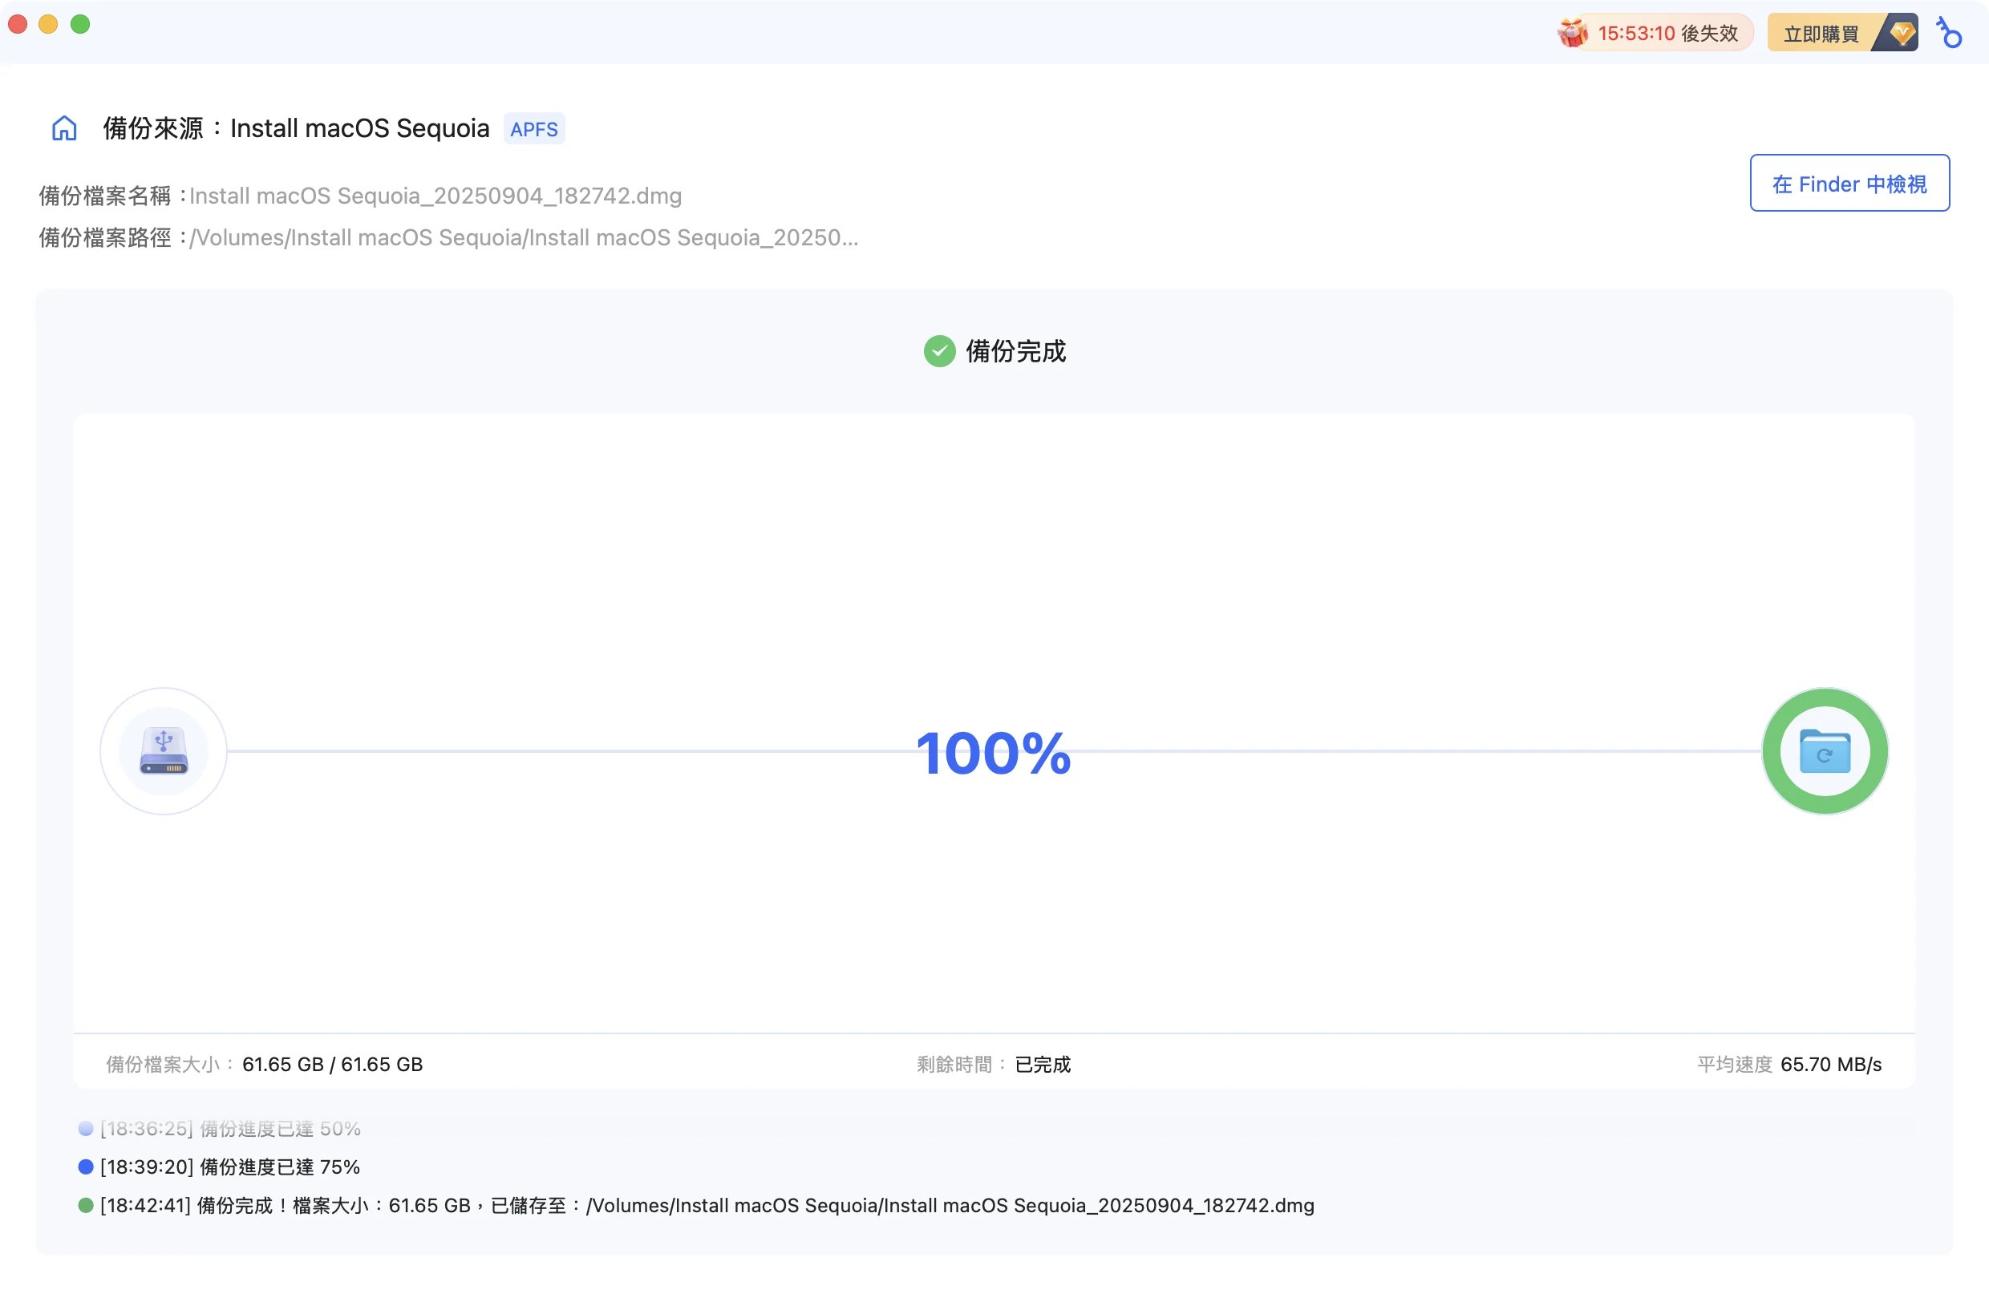Go to the home screen icon
Image resolution: width=1989 pixels, height=1294 pixels.
(64, 128)
